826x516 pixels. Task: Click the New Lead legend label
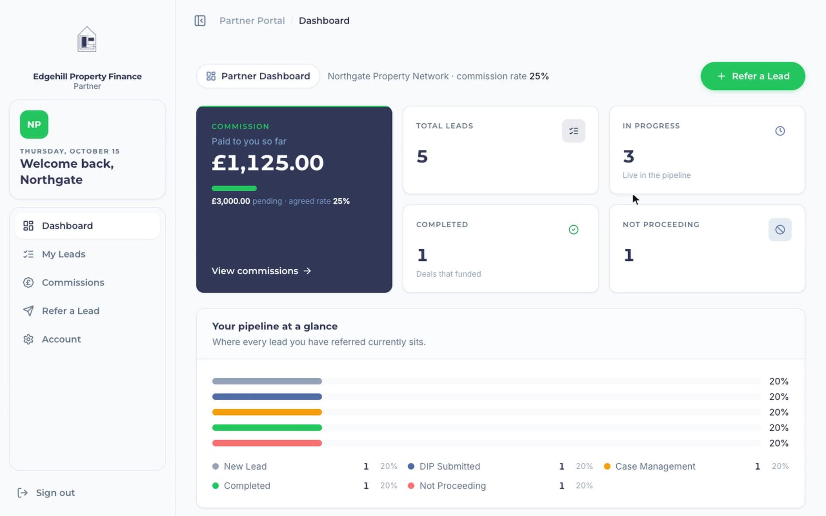(245, 466)
